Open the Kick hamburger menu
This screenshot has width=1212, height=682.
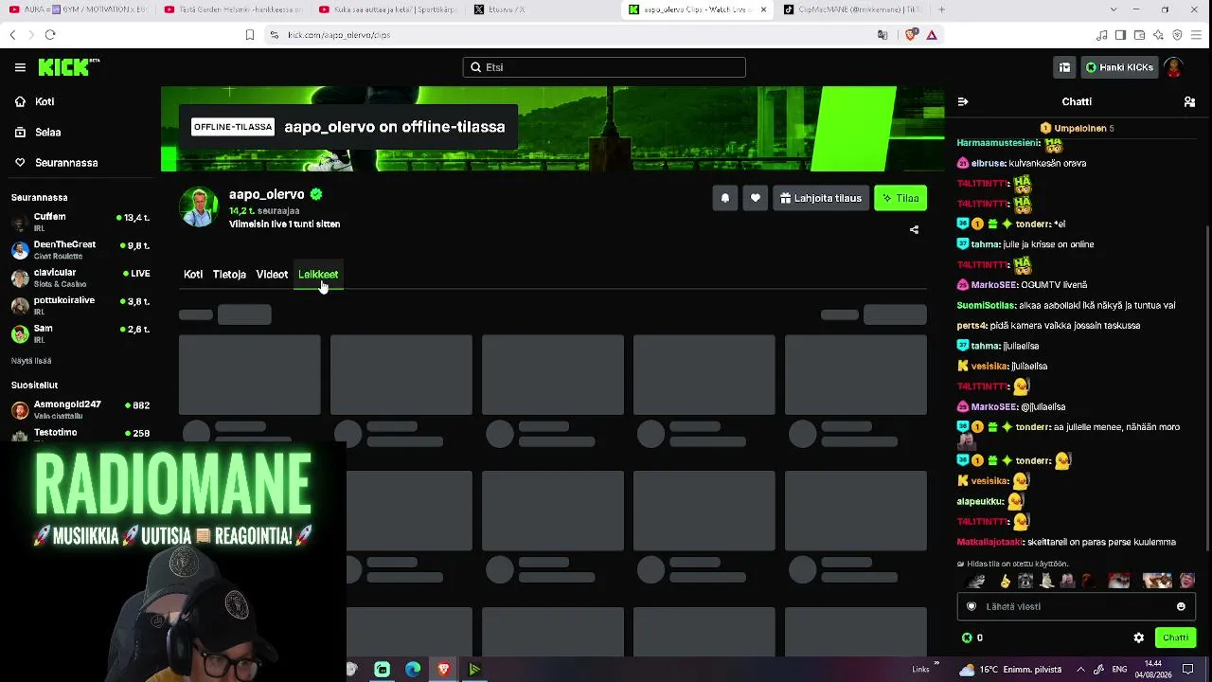pos(20,67)
